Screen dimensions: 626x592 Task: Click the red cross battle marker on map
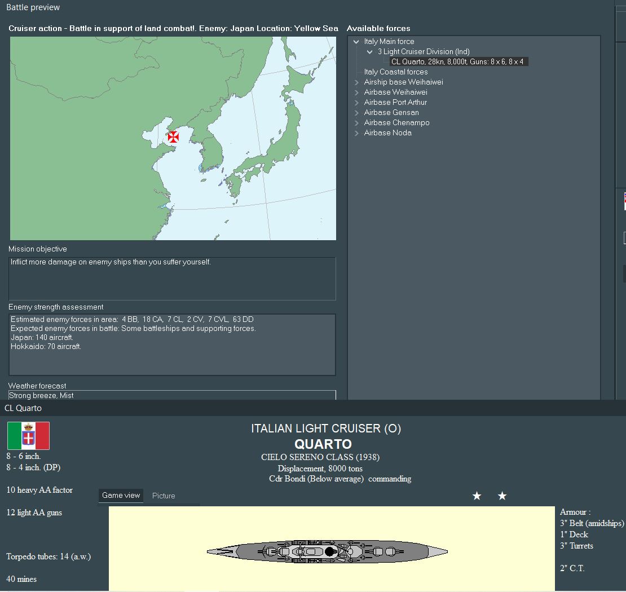(x=173, y=137)
